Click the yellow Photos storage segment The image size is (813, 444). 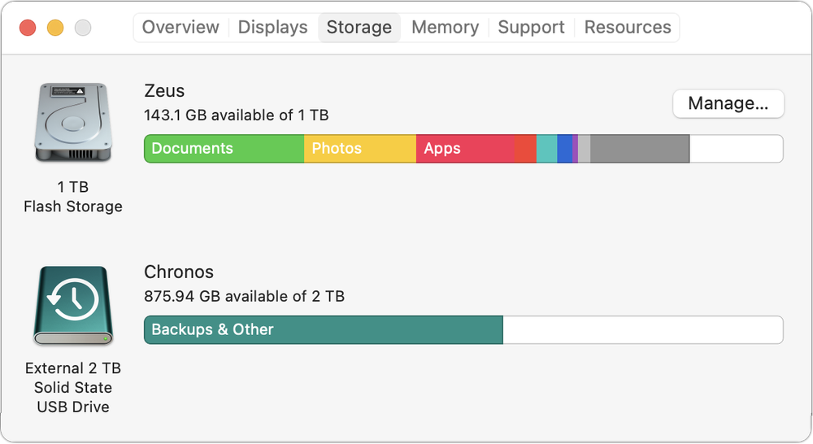click(x=359, y=149)
